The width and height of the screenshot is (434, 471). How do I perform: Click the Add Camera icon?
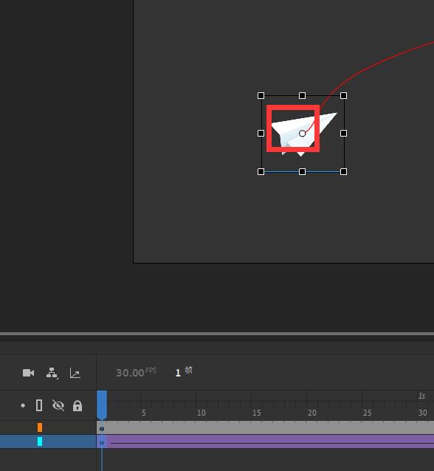[29, 373]
